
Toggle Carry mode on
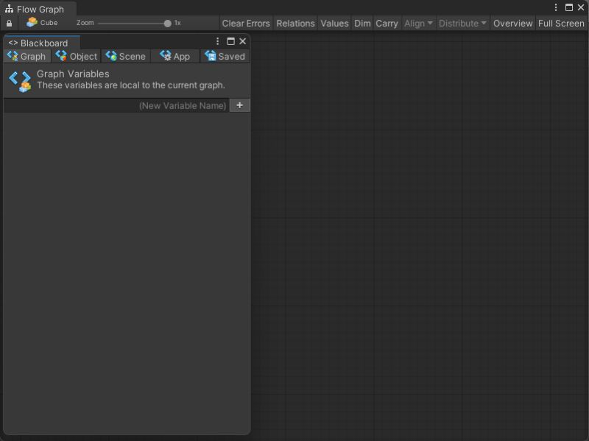[x=387, y=23]
